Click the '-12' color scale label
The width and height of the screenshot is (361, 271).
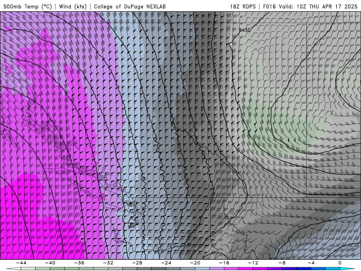[x=253, y=263]
